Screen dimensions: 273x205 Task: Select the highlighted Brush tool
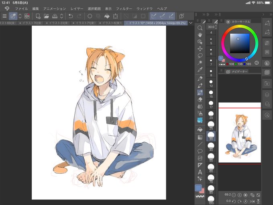coord(200,92)
